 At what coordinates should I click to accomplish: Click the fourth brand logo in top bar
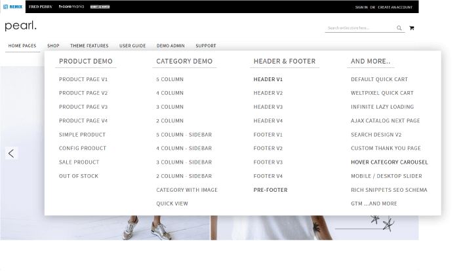(x=100, y=7)
